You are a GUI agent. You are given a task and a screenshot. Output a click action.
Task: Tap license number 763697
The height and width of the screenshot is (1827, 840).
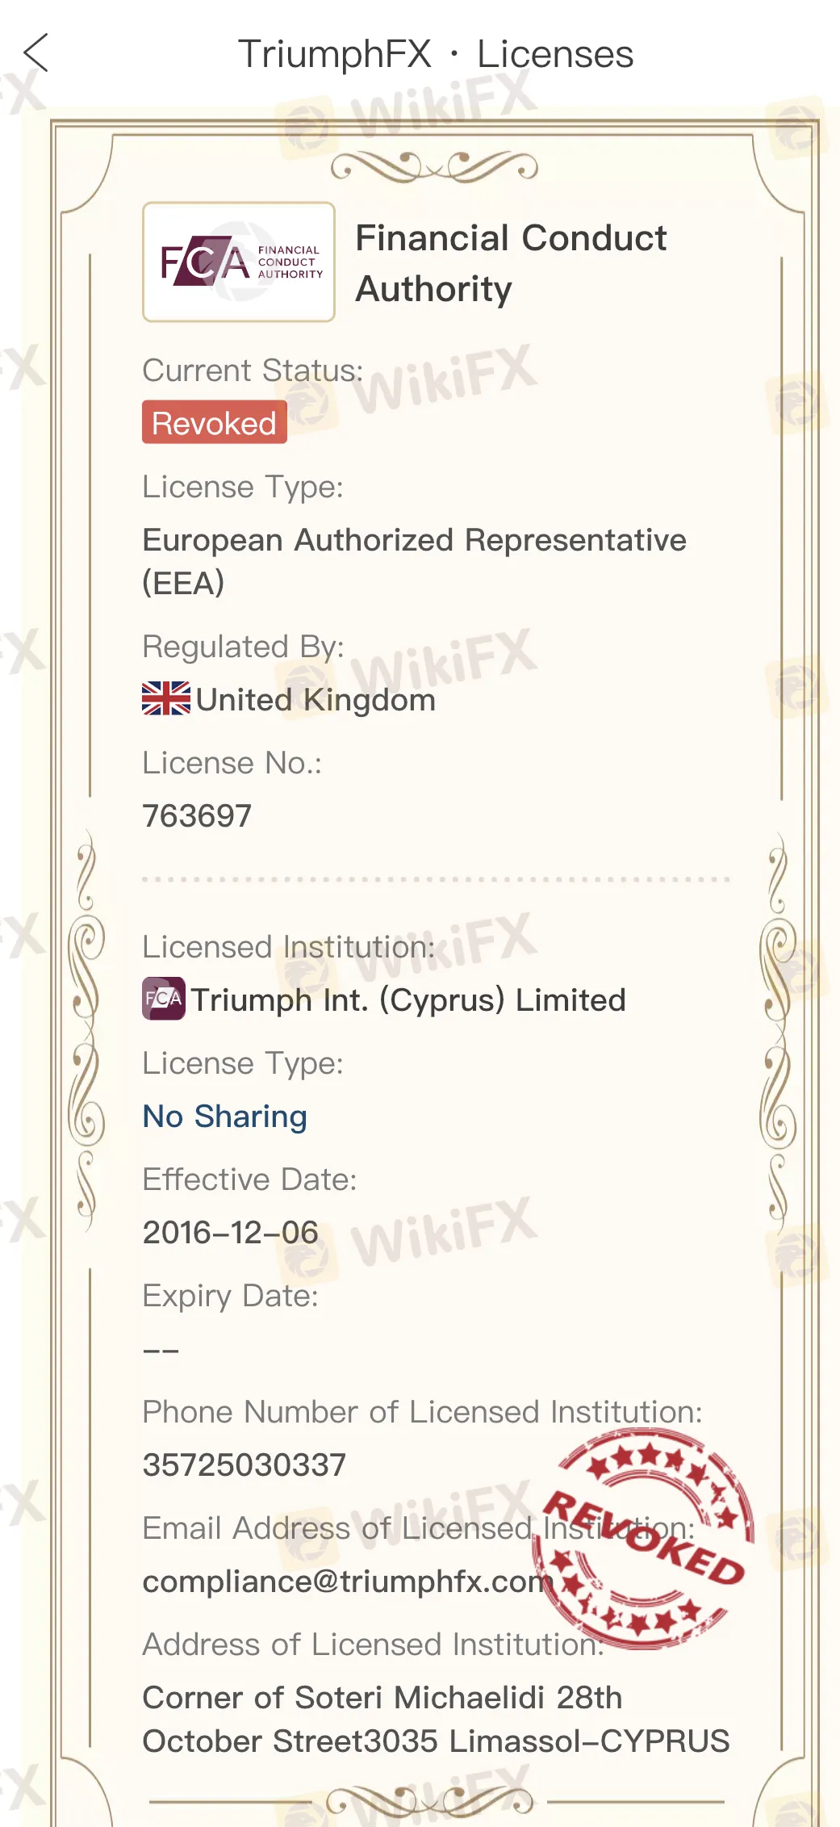[197, 815]
